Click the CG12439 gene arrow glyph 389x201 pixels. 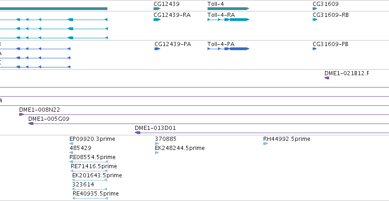(157, 9)
